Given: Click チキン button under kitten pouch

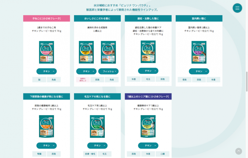Looking at the screenshot, I should coord(46,71).
